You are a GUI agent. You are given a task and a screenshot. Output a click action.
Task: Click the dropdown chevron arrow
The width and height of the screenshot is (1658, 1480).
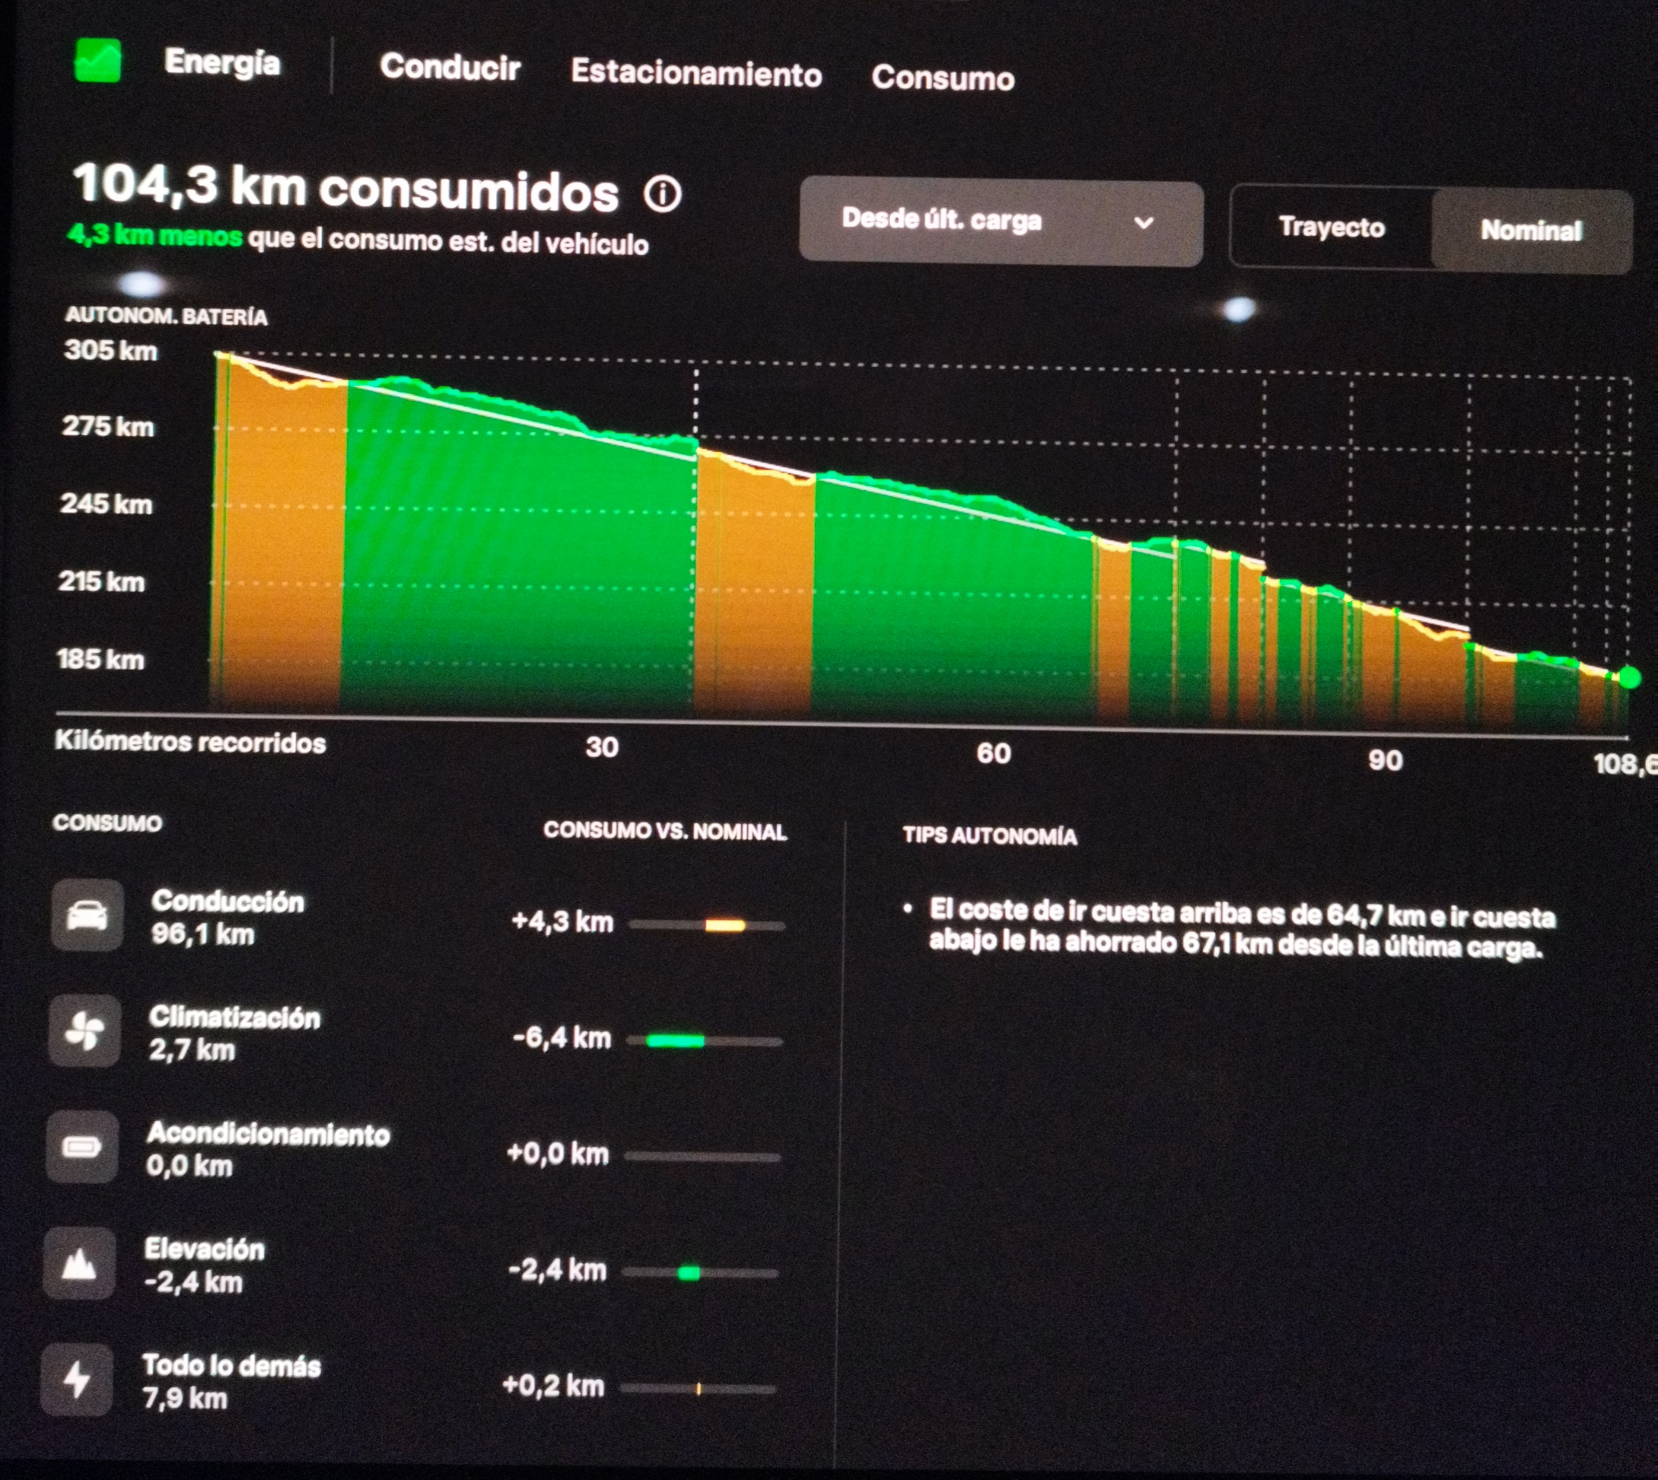pos(1144,223)
